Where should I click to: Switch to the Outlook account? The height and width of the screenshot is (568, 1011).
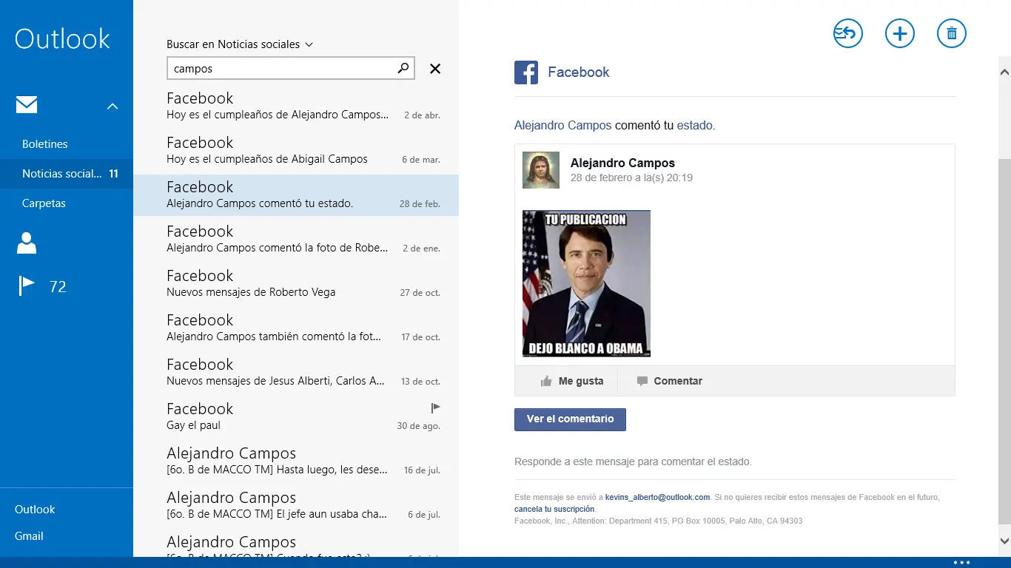point(35,509)
